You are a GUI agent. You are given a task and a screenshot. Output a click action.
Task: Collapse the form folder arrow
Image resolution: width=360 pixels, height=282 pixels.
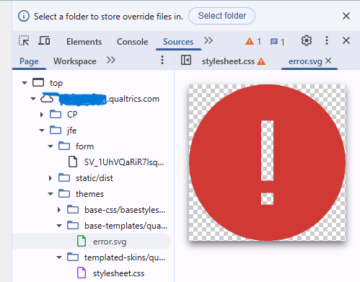coord(51,146)
